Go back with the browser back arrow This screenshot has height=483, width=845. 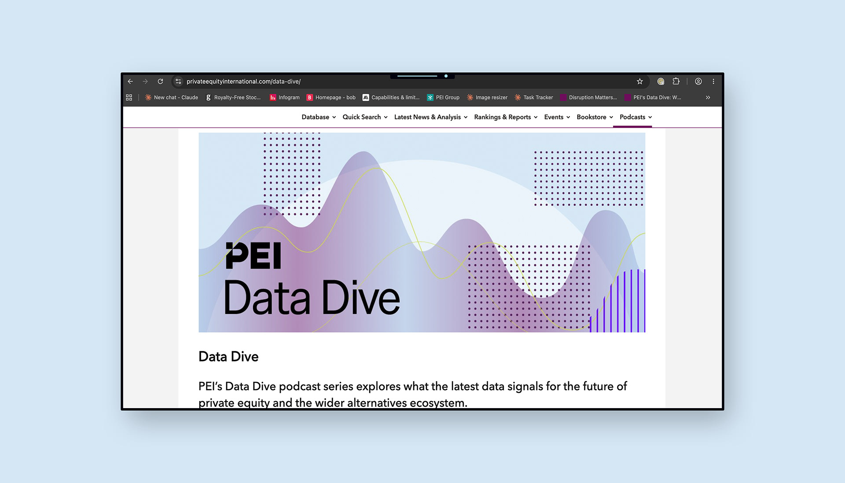[130, 81]
